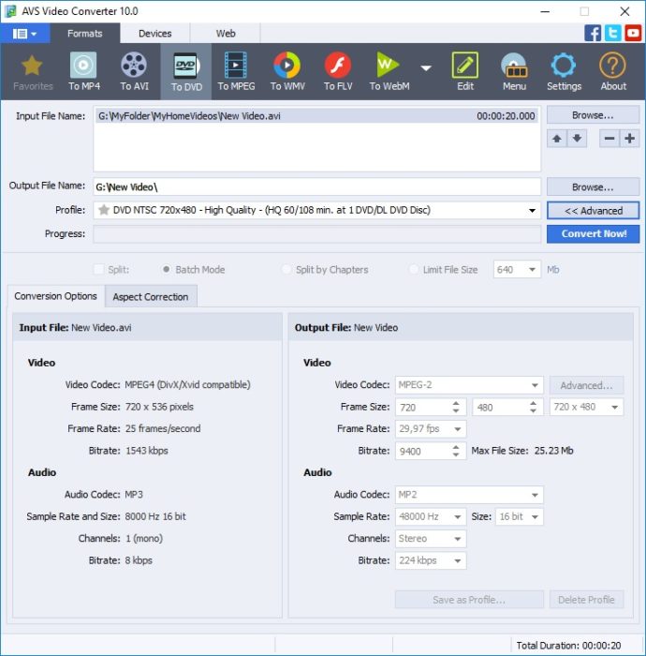Viewport: 646px width, 656px height.
Task: Click the Output File Name field
Action: [316, 187]
